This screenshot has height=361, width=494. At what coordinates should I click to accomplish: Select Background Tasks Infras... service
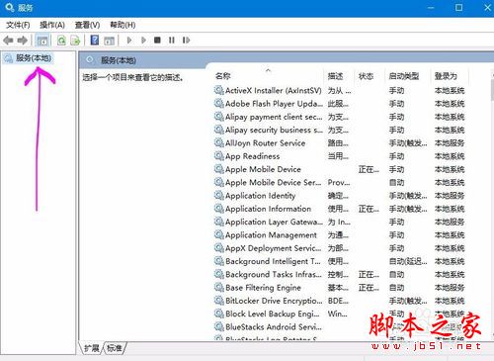pos(274,274)
